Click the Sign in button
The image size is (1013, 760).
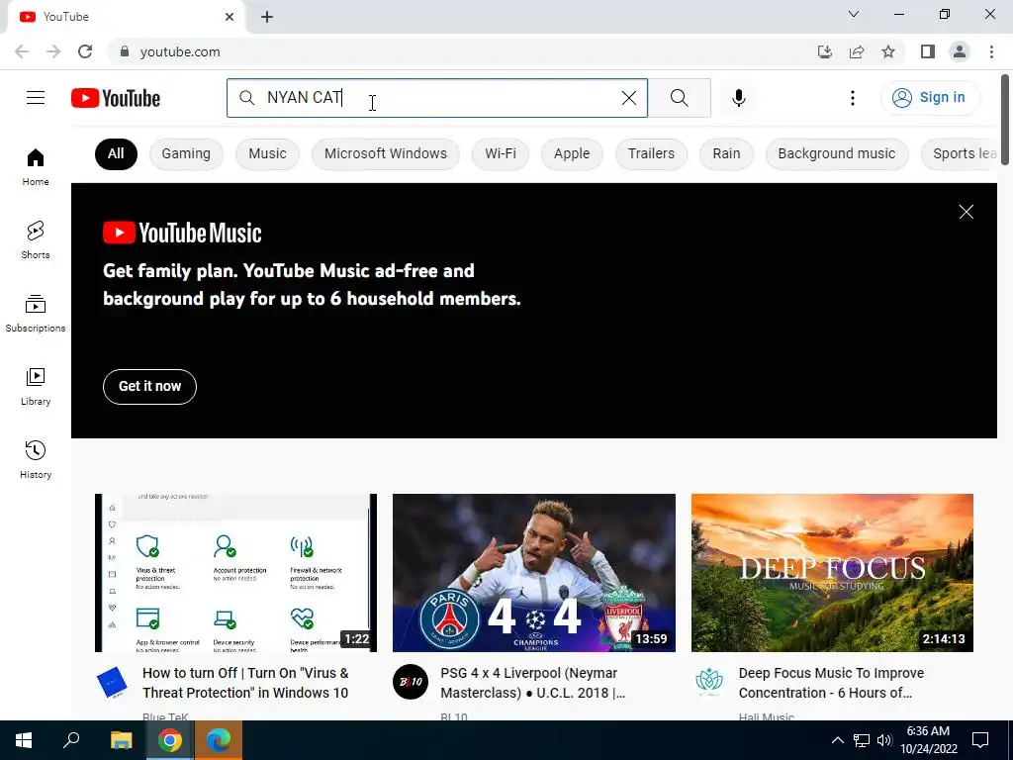click(x=930, y=98)
